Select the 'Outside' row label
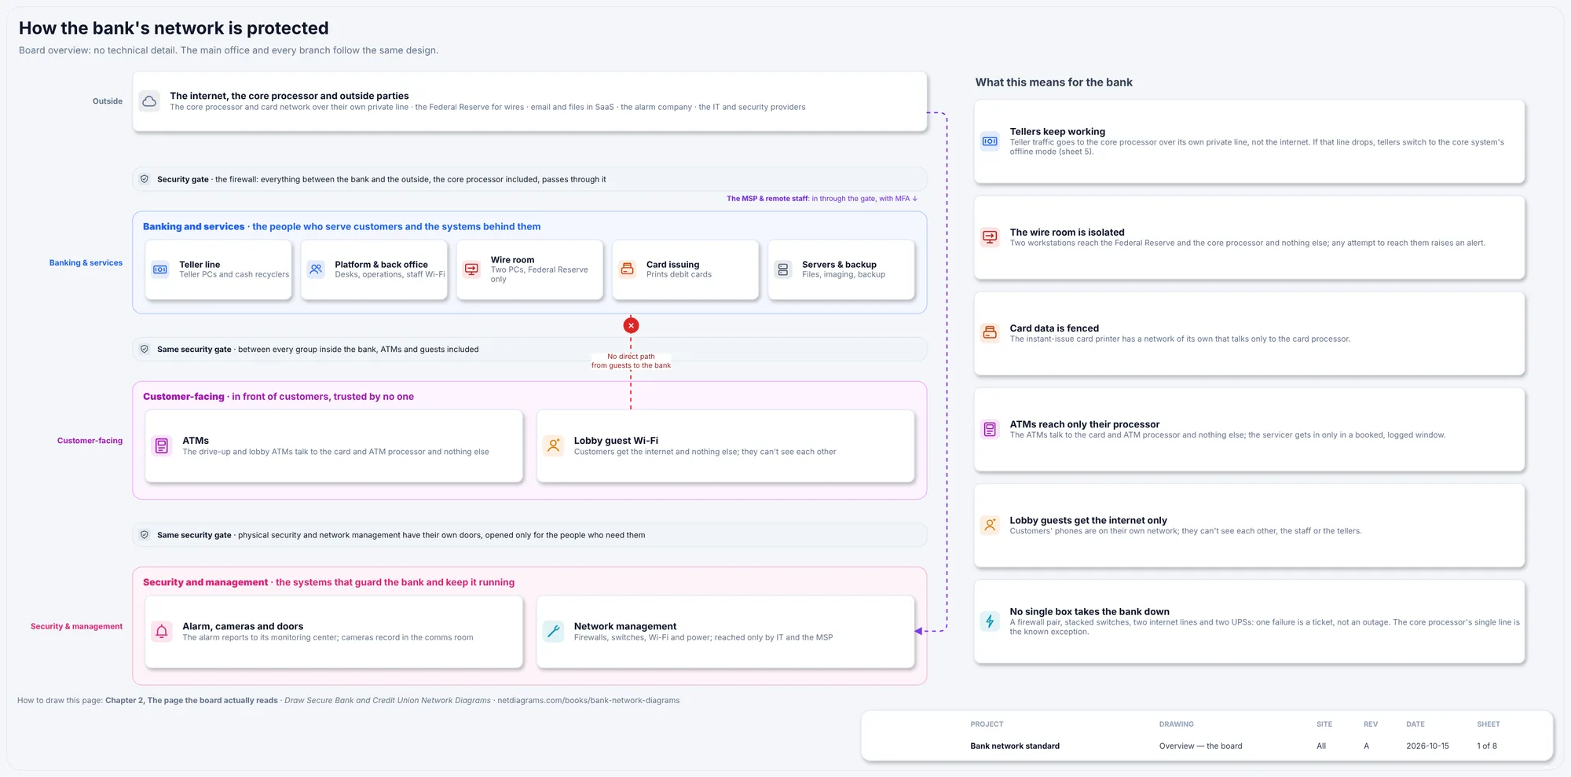The height and width of the screenshot is (777, 1571). (108, 101)
